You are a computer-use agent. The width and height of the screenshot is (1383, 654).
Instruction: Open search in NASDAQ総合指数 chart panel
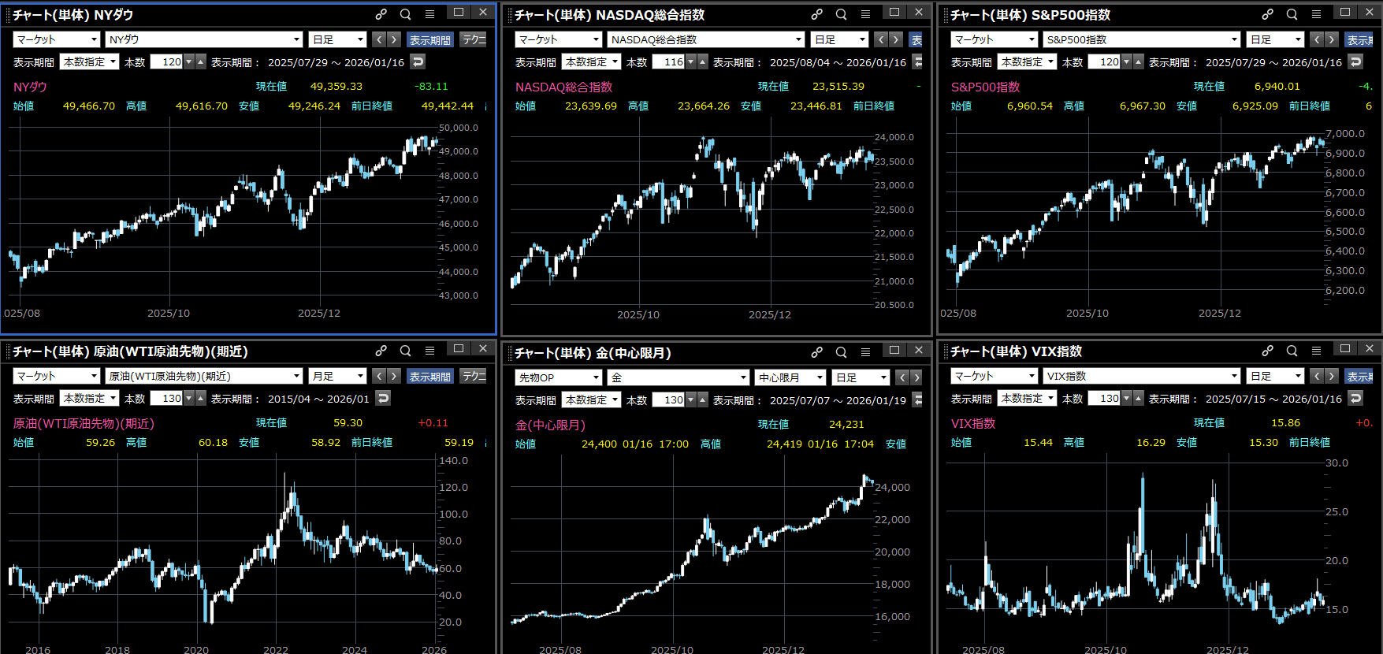[841, 14]
